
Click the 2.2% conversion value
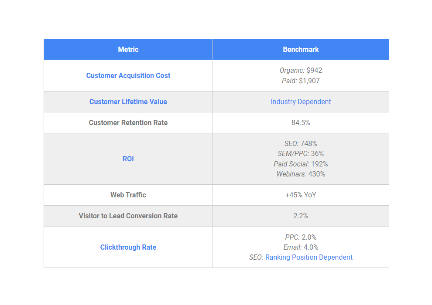(x=301, y=216)
